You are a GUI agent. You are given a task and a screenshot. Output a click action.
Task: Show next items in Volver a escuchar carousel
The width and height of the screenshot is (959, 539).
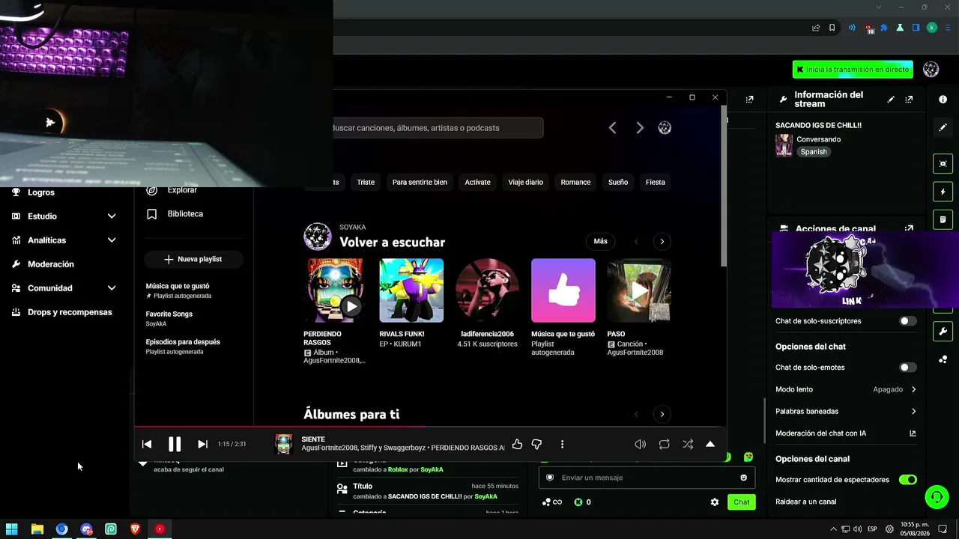click(662, 241)
